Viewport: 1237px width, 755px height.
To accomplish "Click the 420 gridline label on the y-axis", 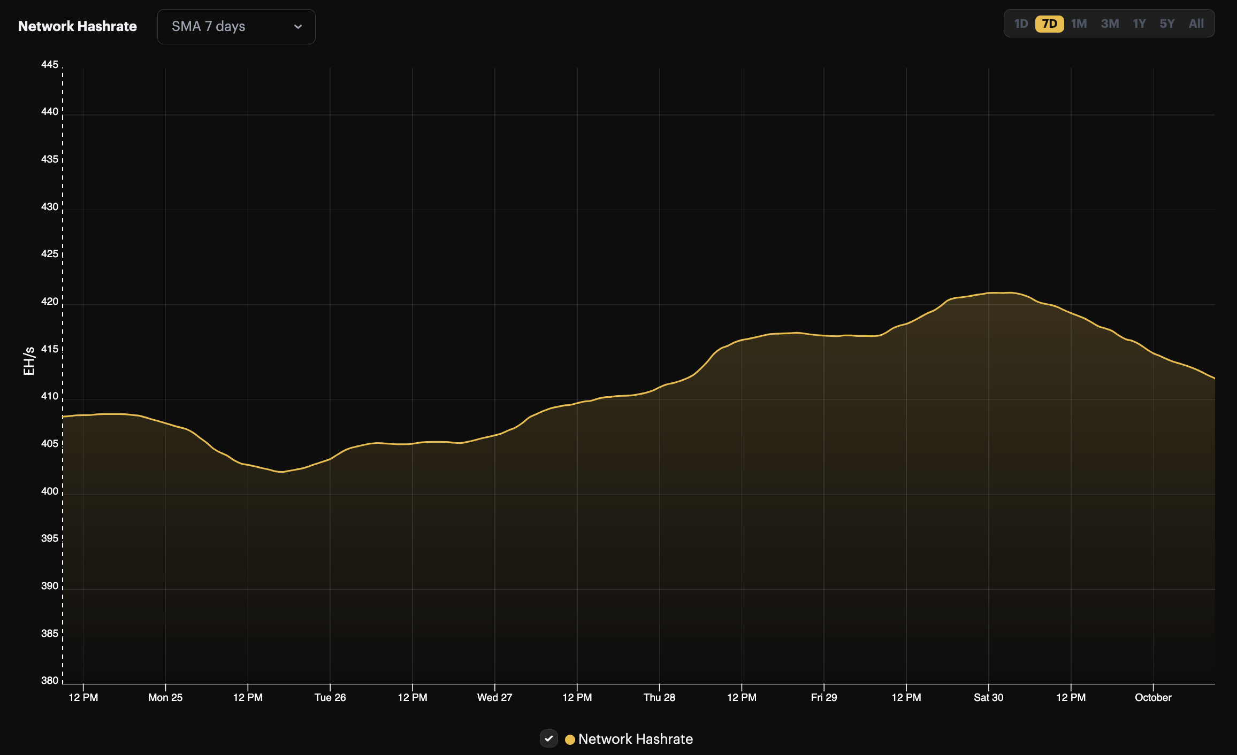I will [x=49, y=302].
